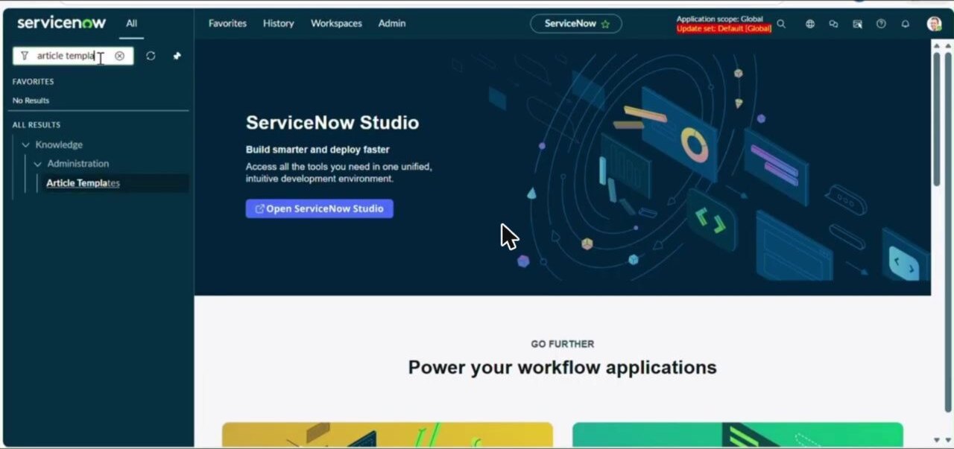Open the Workspaces menu
The height and width of the screenshot is (449, 954).
(336, 23)
